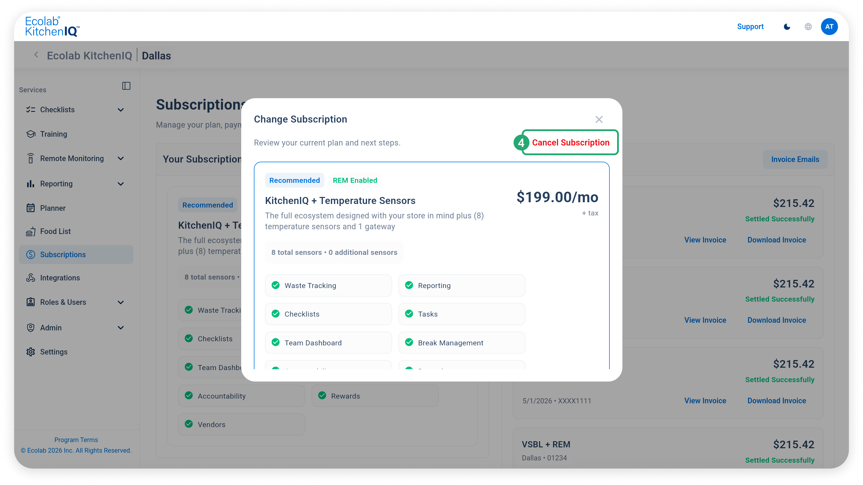Click the Dallas location heading

(x=156, y=55)
